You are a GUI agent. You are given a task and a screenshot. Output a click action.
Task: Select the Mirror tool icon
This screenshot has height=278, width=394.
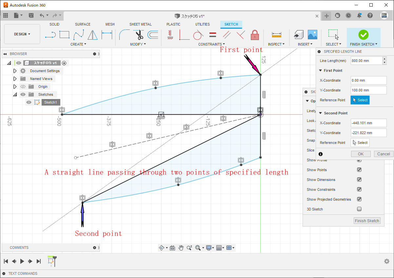click(93, 34)
